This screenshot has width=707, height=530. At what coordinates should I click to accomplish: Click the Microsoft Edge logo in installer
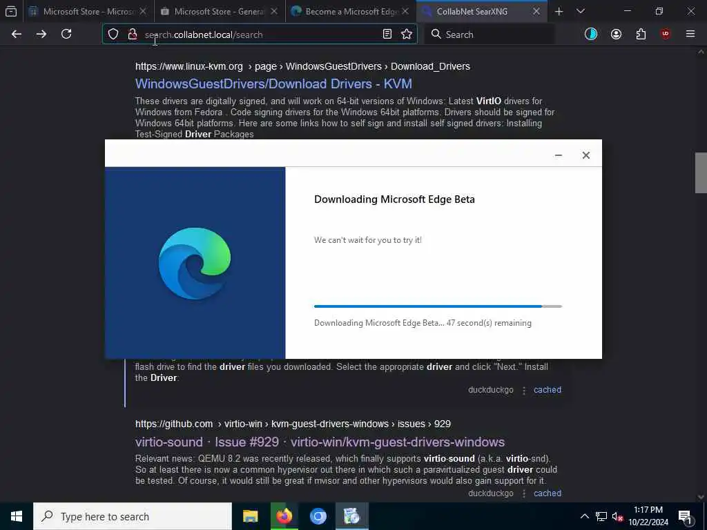(x=195, y=263)
